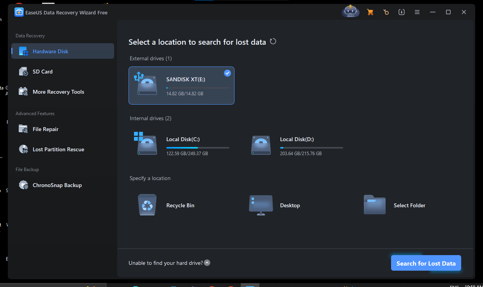Click the More Recovery Tools icon
This screenshot has height=287, width=483.
click(23, 92)
